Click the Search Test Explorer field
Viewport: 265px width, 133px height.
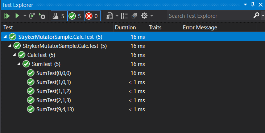(210, 16)
